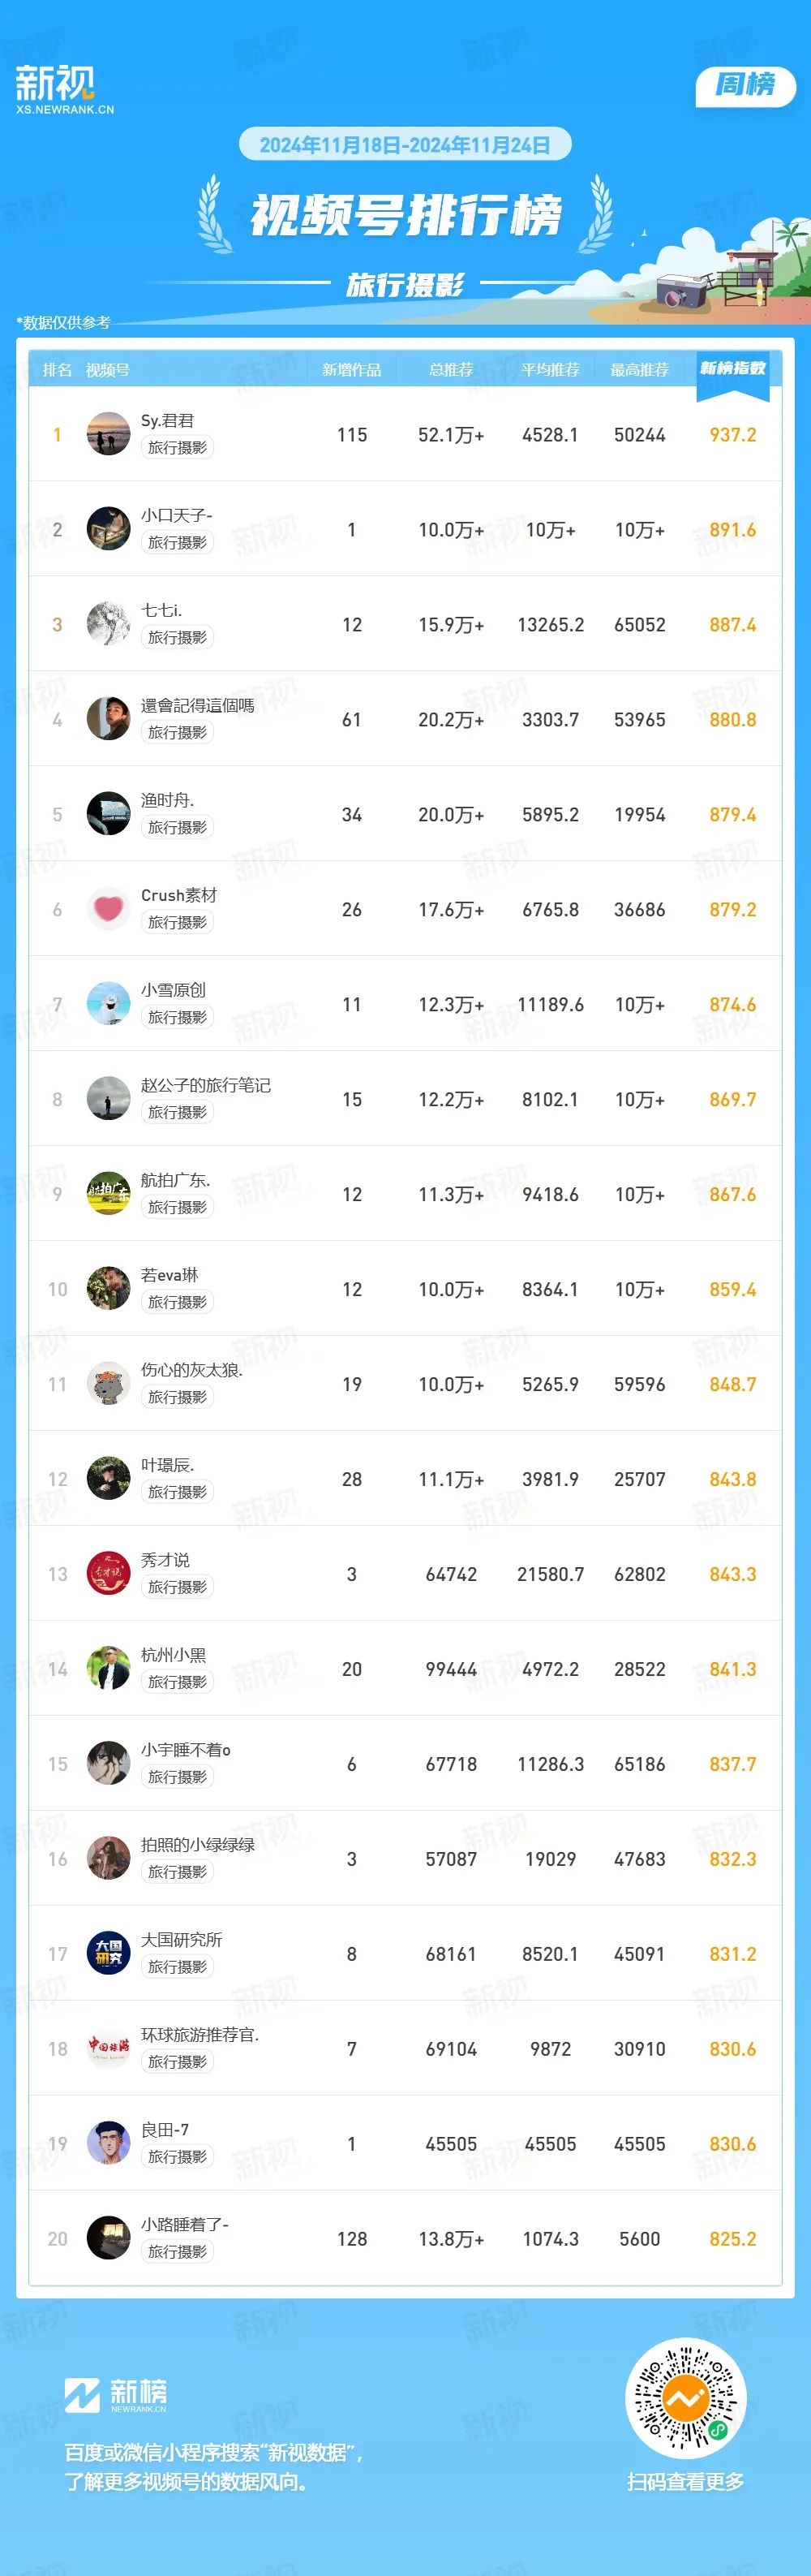The width and height of the screenshot is (811, 2576).
Task: Click index value 937.2 in first row
Action: [x=733, y=435]
